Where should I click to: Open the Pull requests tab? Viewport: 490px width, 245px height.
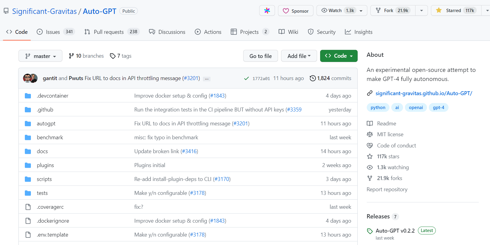(x=112, y=32)
